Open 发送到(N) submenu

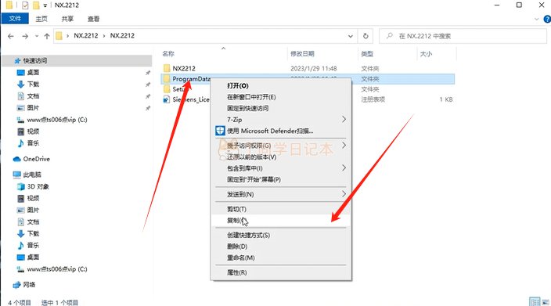(281, 194)
